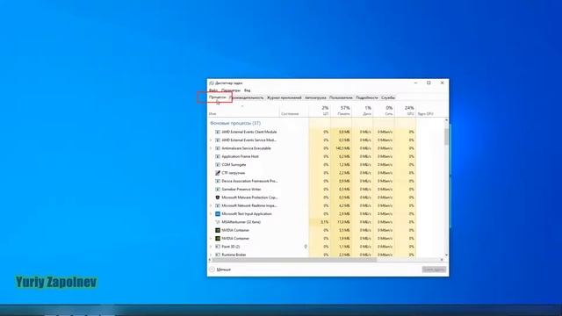562x316 pixels.
Task: Click the Device Association Framework process icon
Action: pyautogui.click(x=218, y=181)
